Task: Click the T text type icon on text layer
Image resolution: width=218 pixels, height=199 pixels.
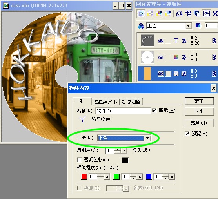Action: (176, 41)
